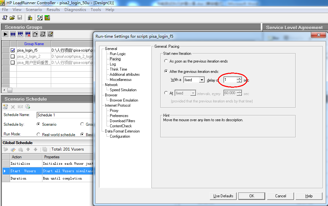Click the View Script pencil icon
Screen dimensions: 328x206
click(x=51, y=34)
